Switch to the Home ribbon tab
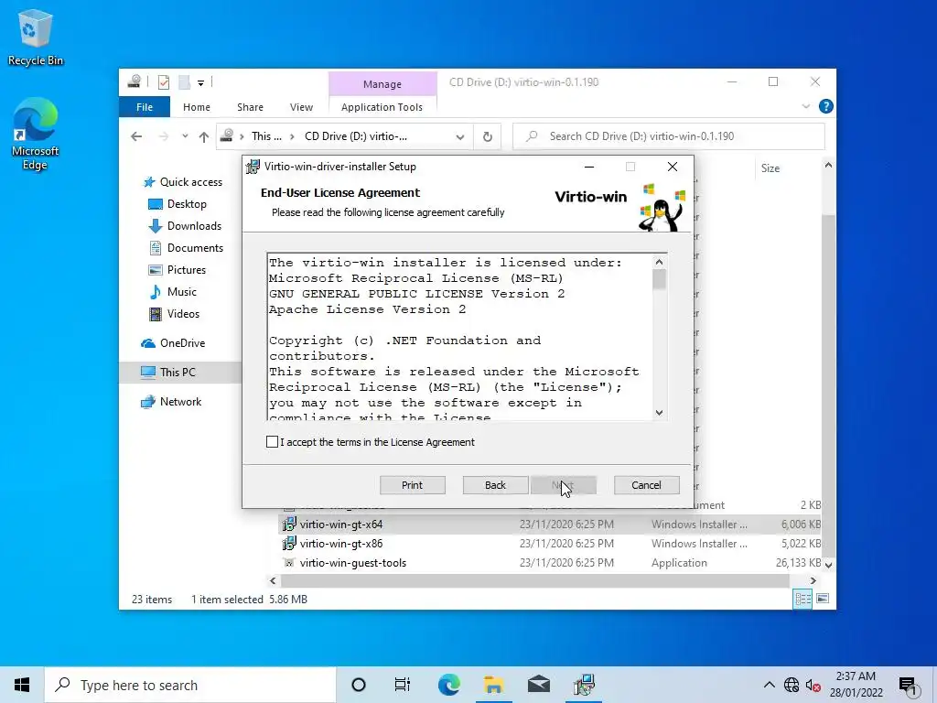The height and width of the screenshot is (703, 937). pyautogui.click(x=197, y=107)
